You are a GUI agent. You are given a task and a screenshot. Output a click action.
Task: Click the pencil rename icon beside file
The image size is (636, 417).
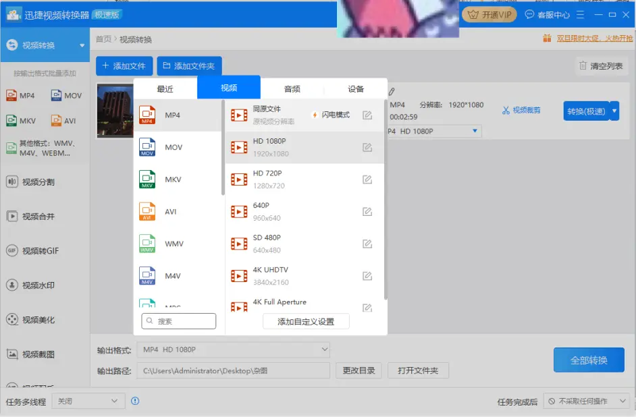[392, 92]
